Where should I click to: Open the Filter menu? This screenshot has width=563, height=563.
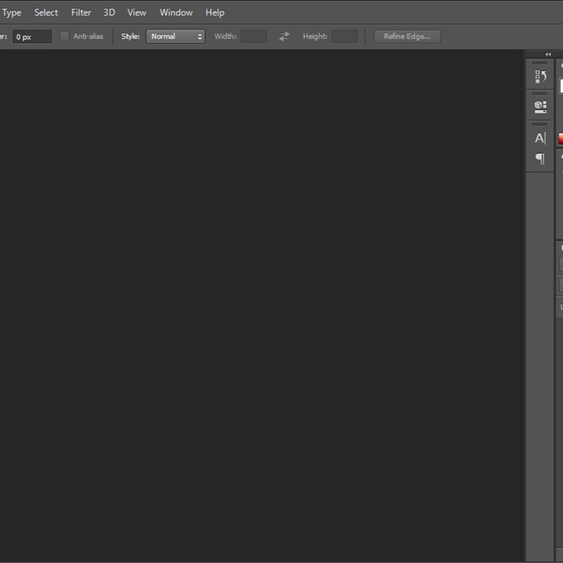(81, 13)
